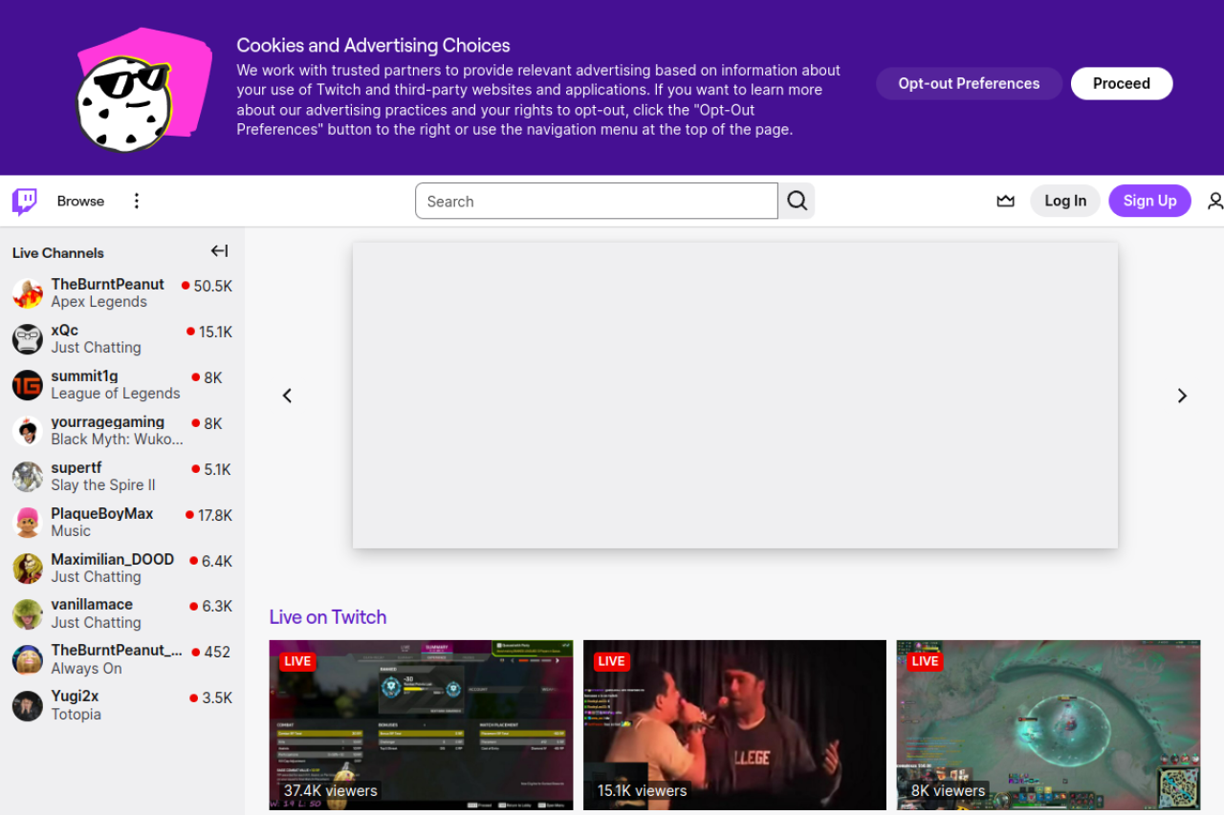Image resolution: width=1224 pixels, height=815 pixels.
Task: Click 'Cookies and Advertising Choices' heading
Action: [373, 46]
